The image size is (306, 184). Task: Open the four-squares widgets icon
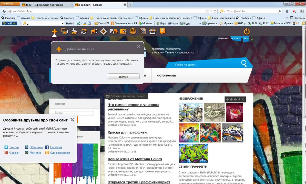click(x=143, y=31)
